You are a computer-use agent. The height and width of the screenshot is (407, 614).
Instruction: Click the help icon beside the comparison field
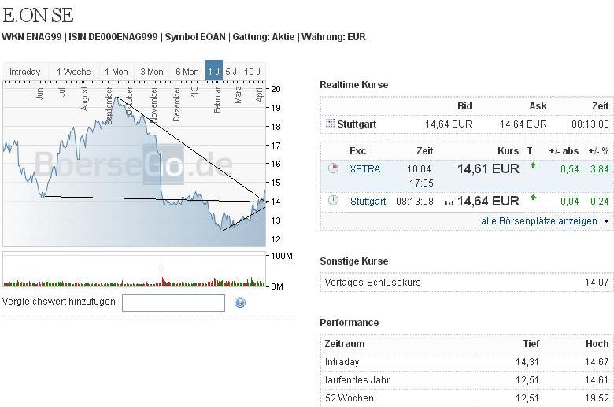click(x=240, y=302)
